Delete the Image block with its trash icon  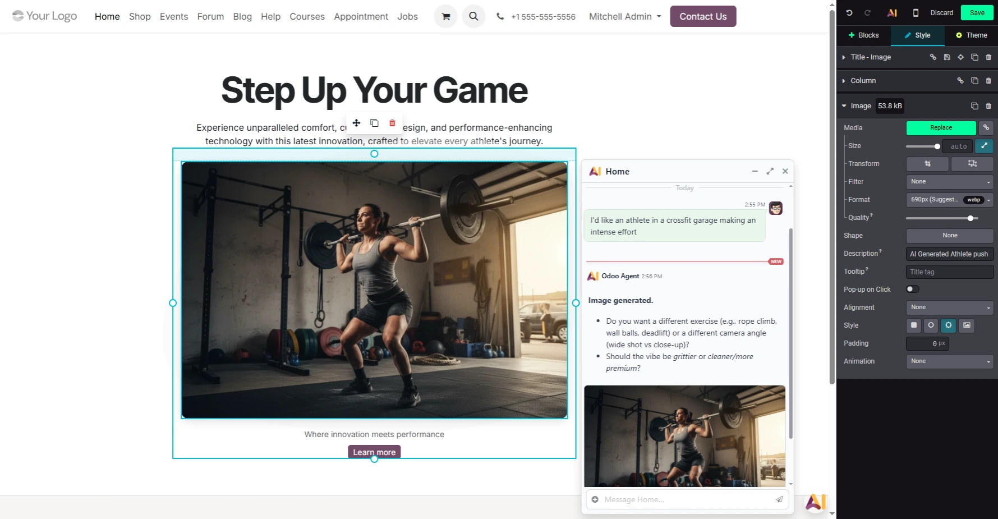(x=989, y=105)
